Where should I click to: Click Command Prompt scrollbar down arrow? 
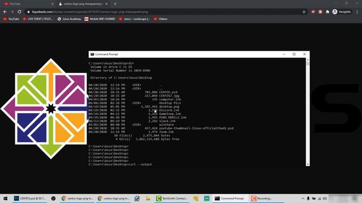[308, 164]
